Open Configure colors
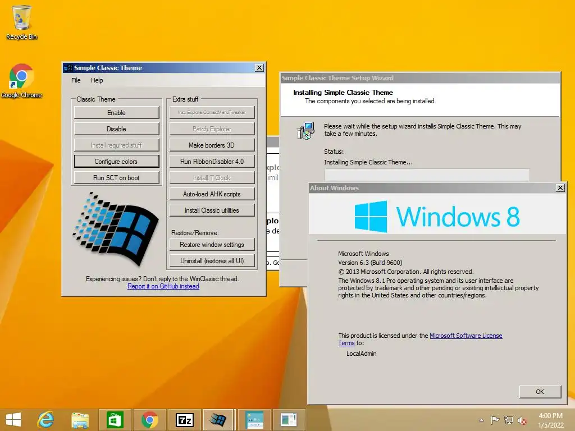 point(117,161)
